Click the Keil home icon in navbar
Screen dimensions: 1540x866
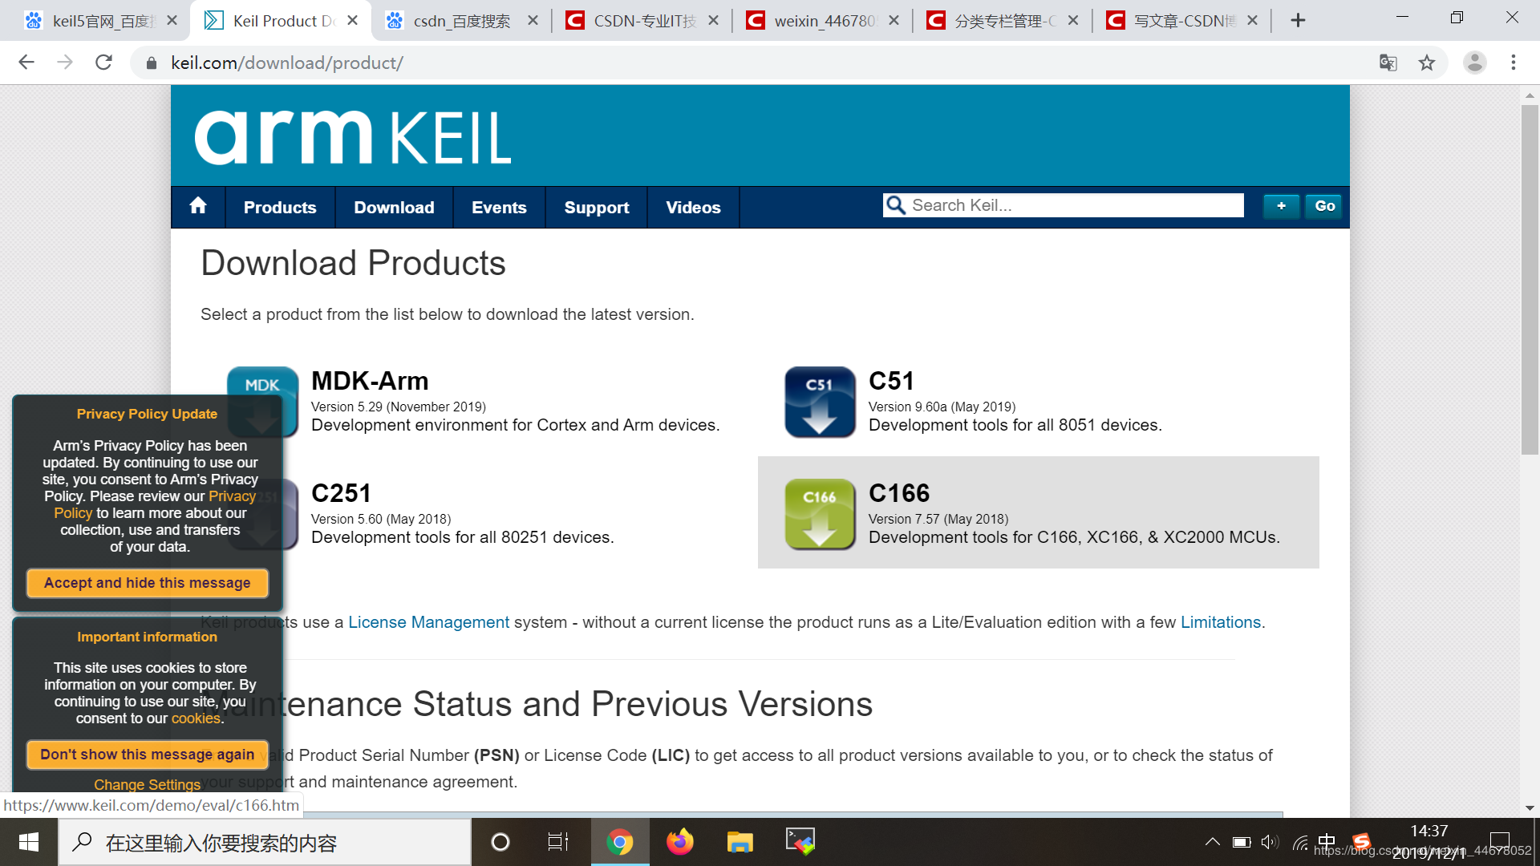(x=198, y=206)
